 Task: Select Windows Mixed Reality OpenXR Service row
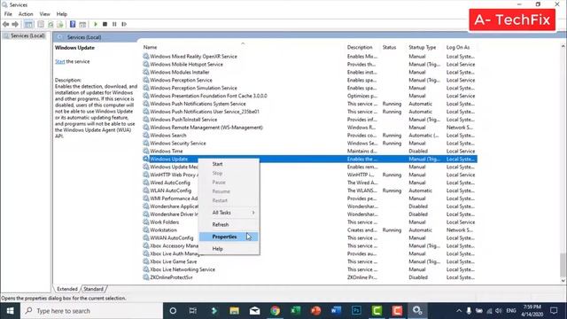(309, 57)
